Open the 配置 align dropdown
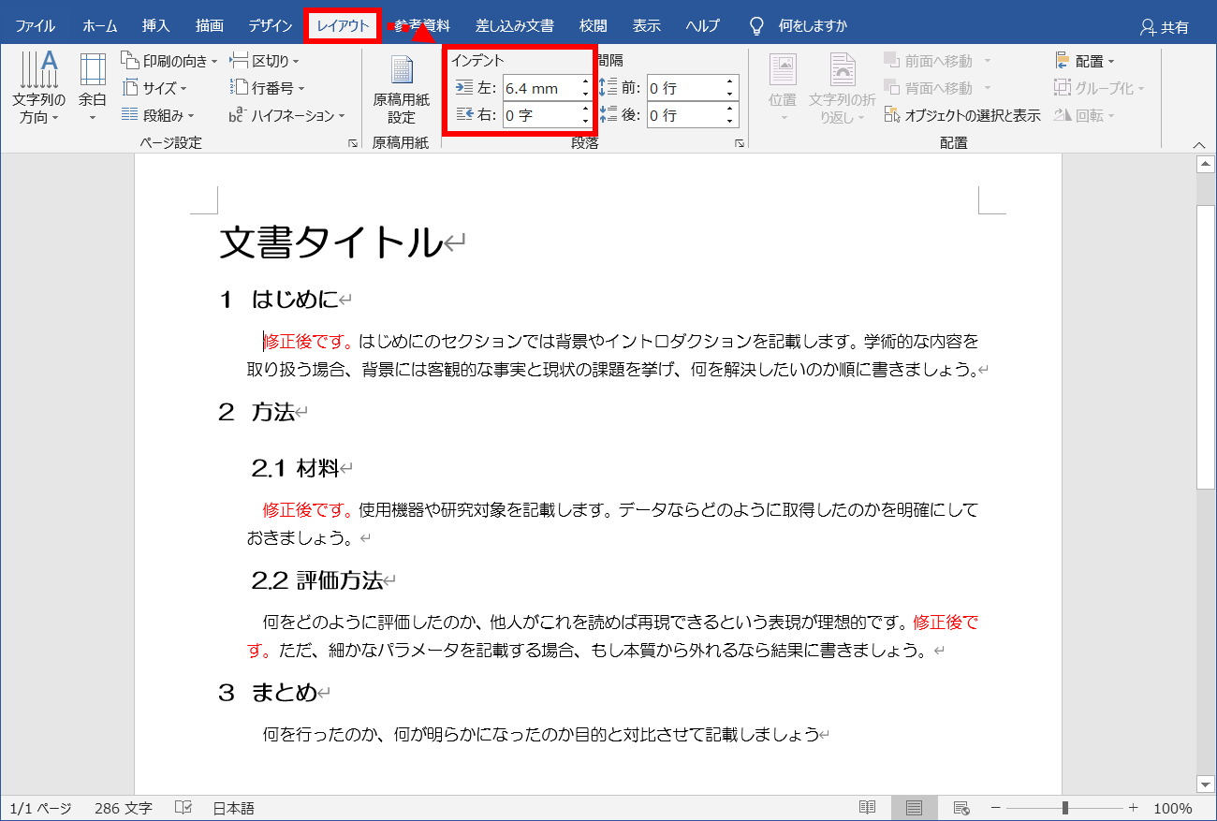 [1084, 61]
